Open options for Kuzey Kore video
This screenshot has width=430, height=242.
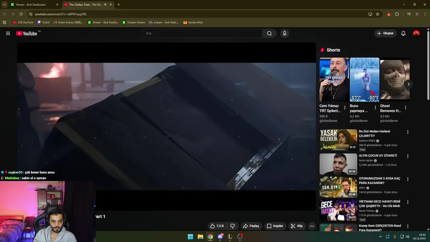point(408,226)
